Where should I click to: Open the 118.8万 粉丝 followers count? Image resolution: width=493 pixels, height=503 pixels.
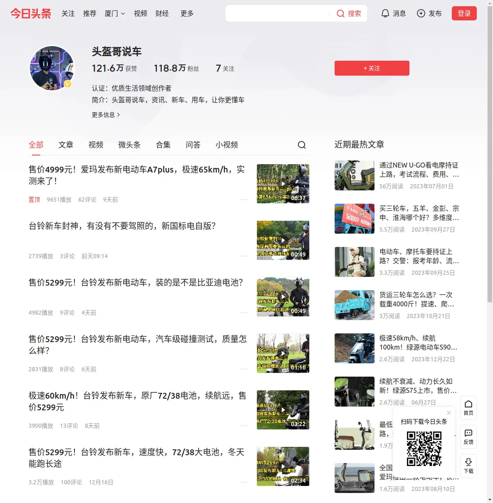pos(176,68)
